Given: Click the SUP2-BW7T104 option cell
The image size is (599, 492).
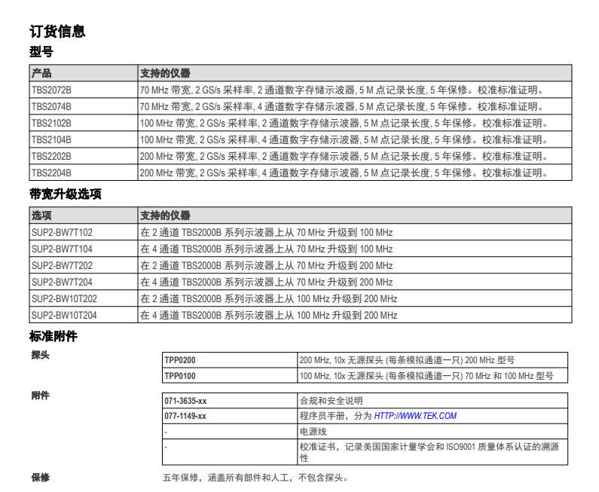Looking at the screenshot, I should (84, 249).
